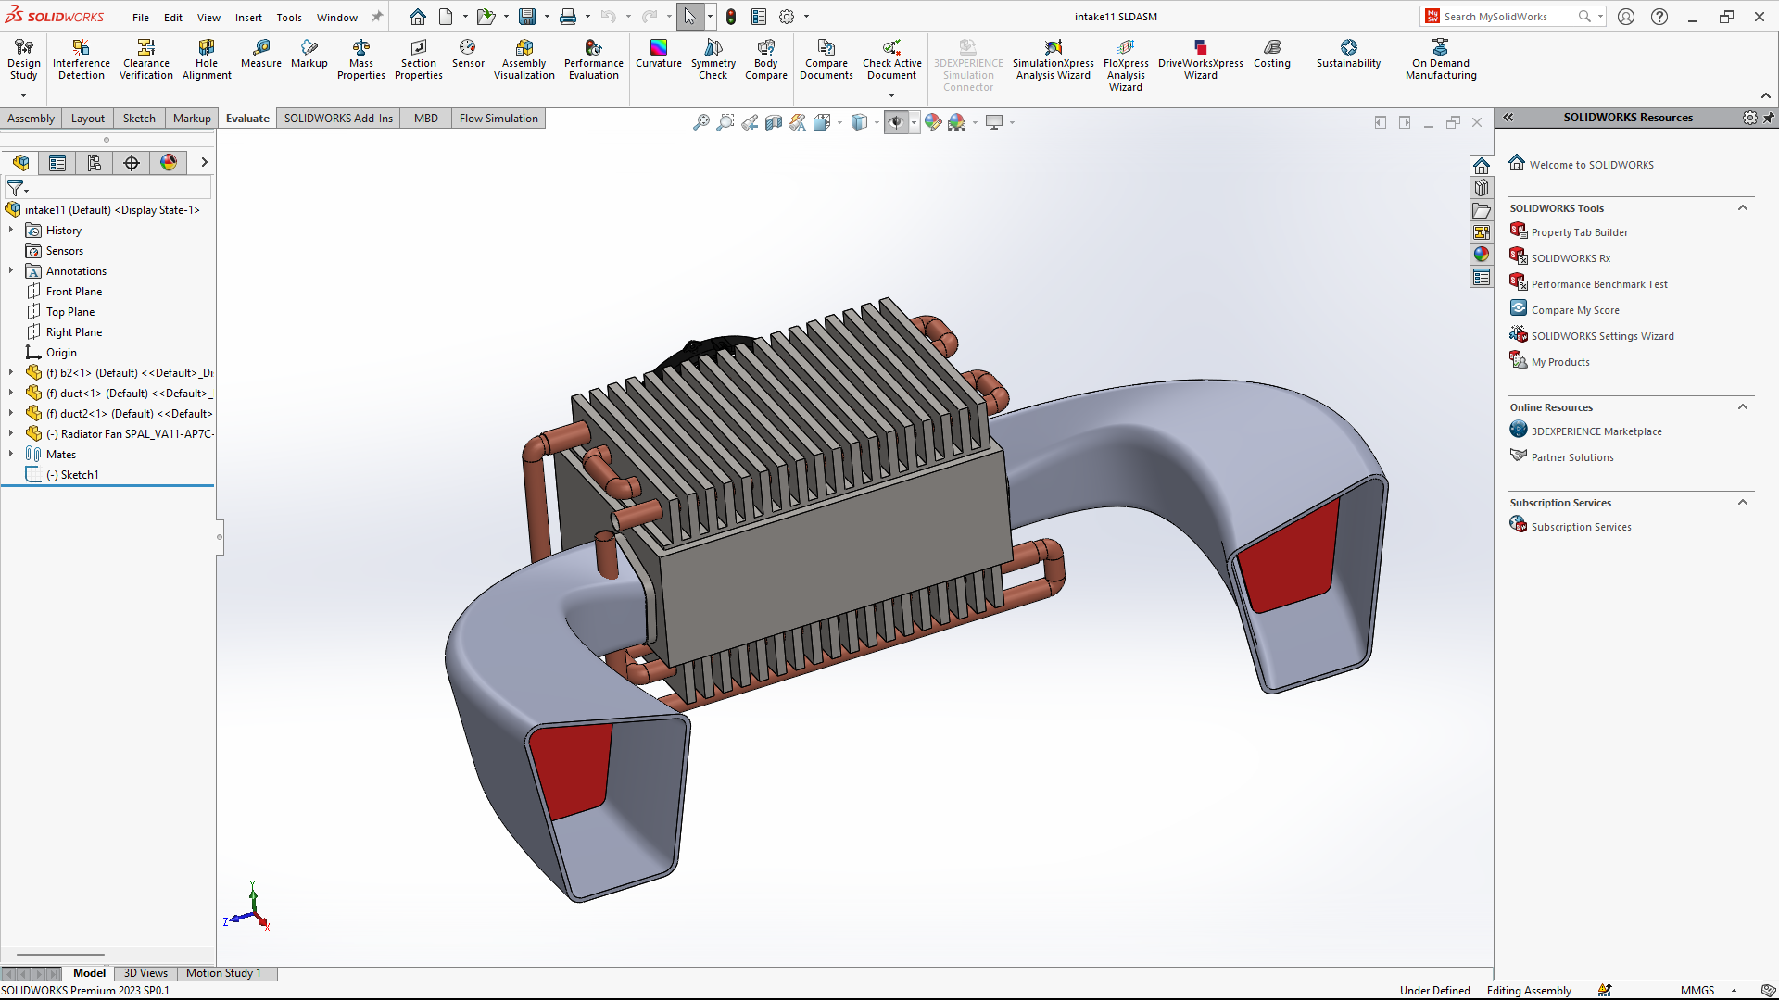Click Zoom to Fit magnifier icon
Viewport: 1779px width, 1000px height.
(x=700, y=122)
